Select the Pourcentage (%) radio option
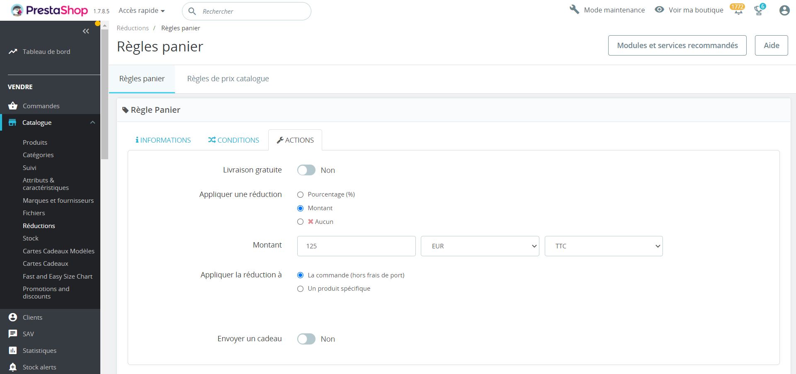796x374 pixels. [301, 194]
